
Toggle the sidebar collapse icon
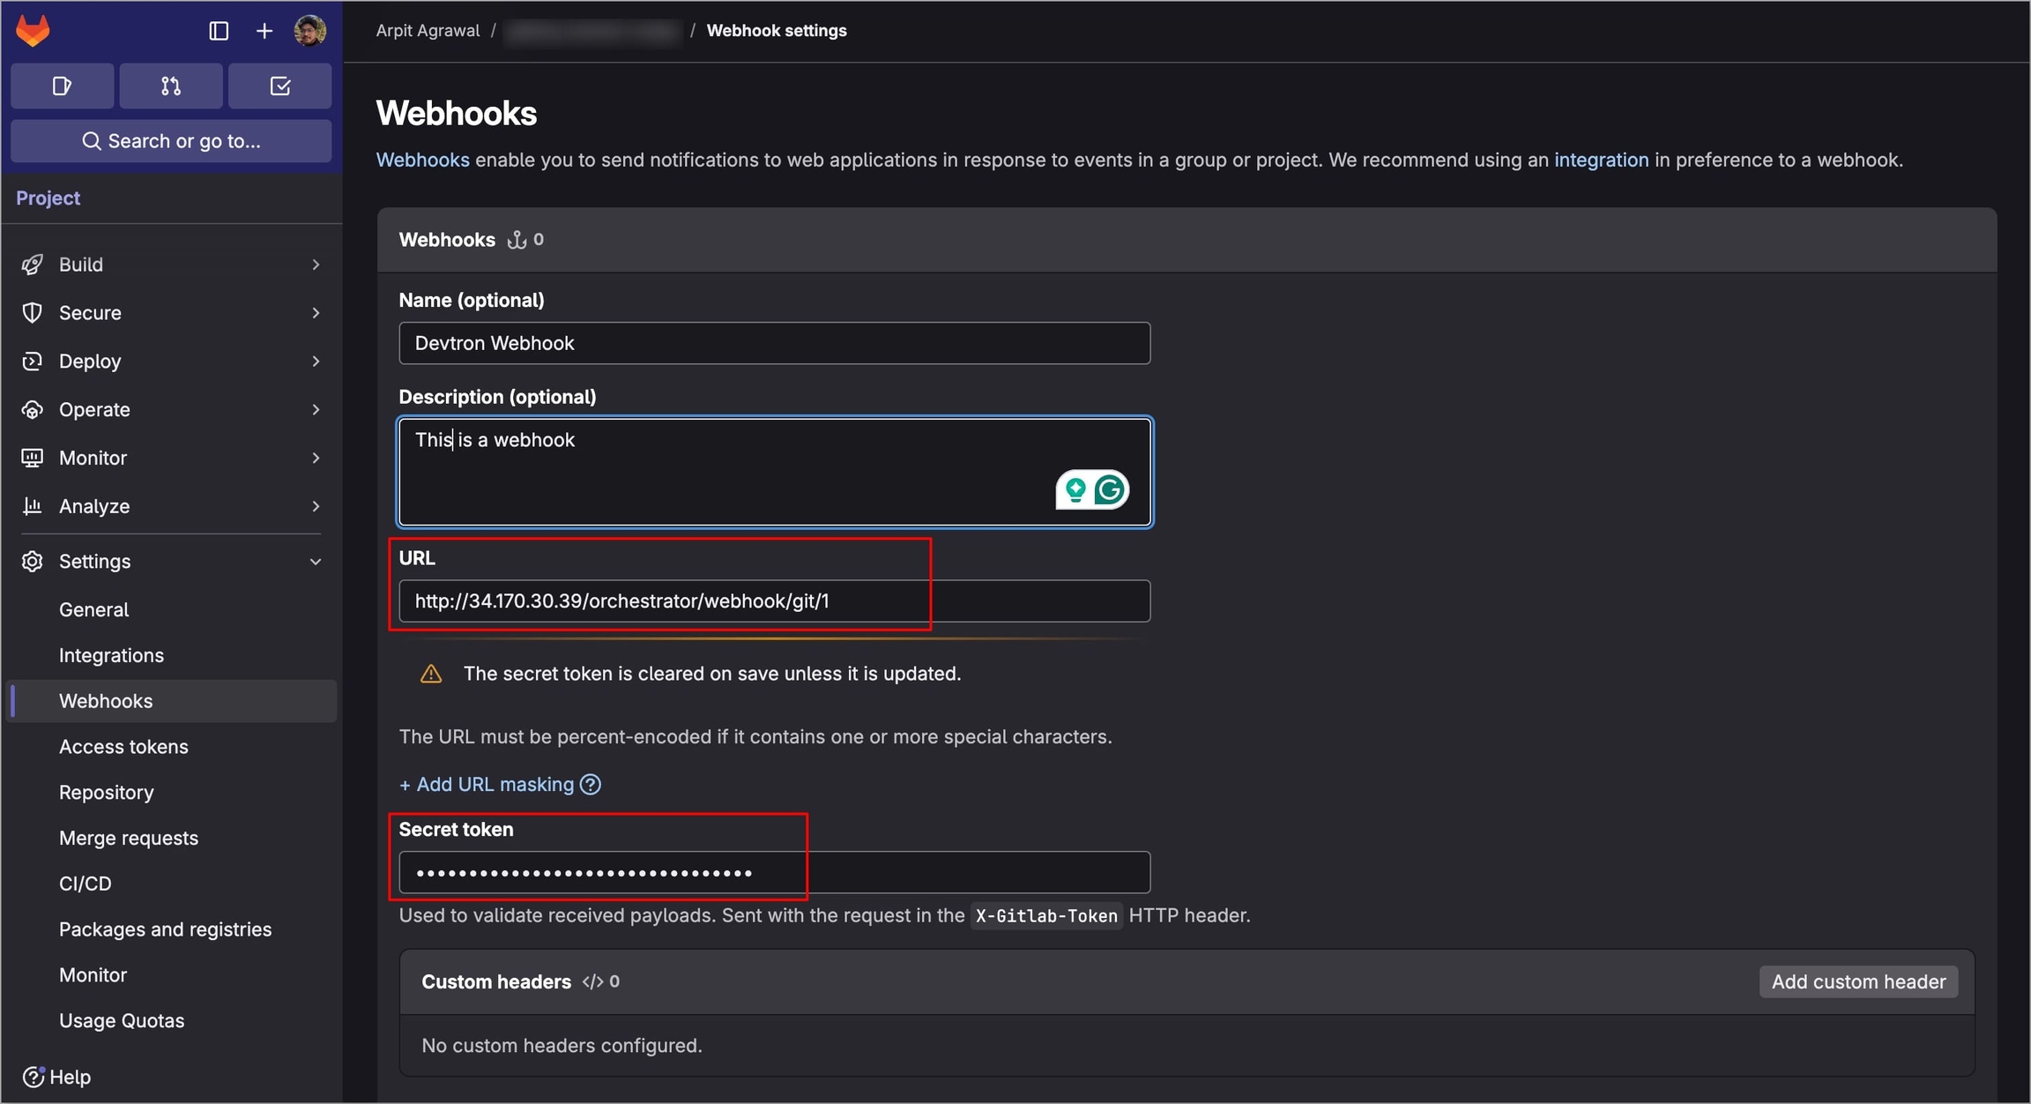[x=219, y=31]
